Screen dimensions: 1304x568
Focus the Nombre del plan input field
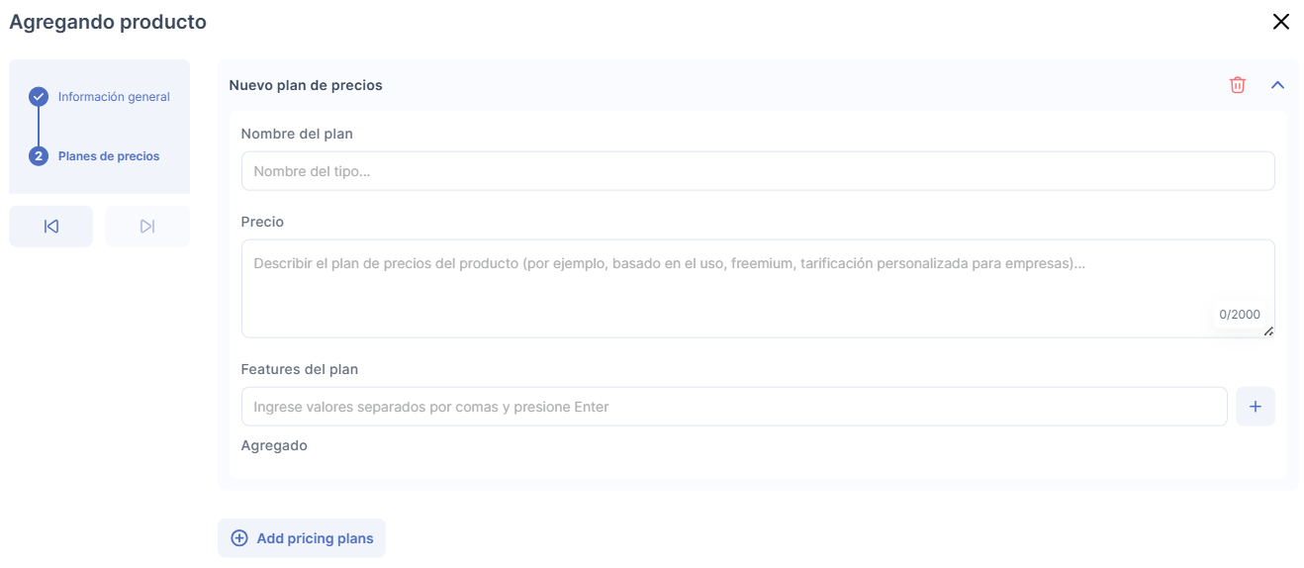click(757, 171)
